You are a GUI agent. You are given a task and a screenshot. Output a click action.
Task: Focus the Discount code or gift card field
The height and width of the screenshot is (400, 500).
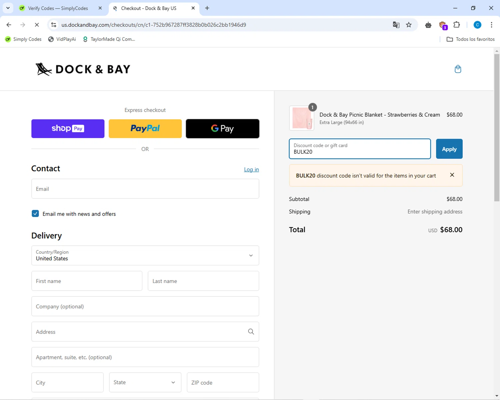click(360, 149)
